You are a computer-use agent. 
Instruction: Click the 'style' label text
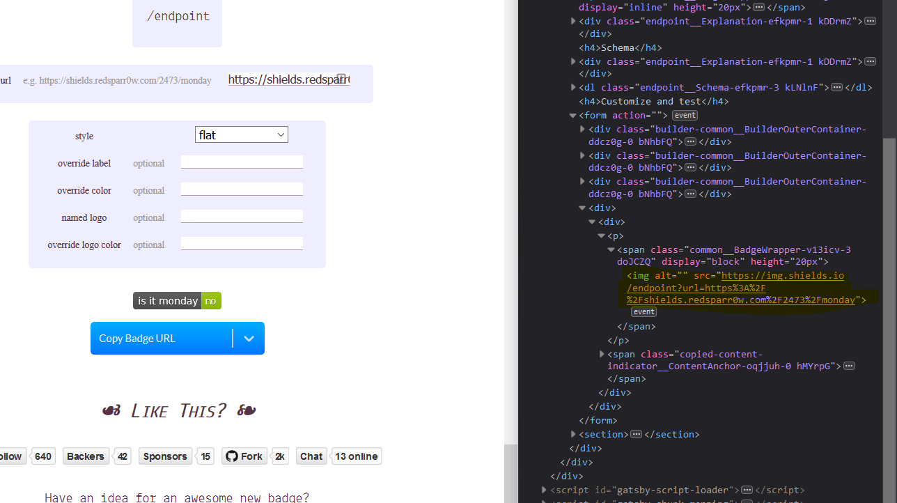pyautogui.click(x=84, y=136)
